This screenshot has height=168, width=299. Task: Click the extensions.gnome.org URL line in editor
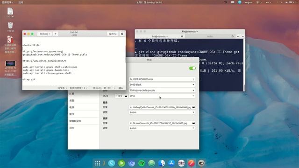[x=43, y=51]
